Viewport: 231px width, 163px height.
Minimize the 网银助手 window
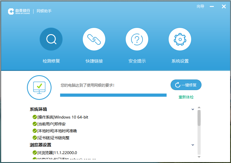pos(212,6)
